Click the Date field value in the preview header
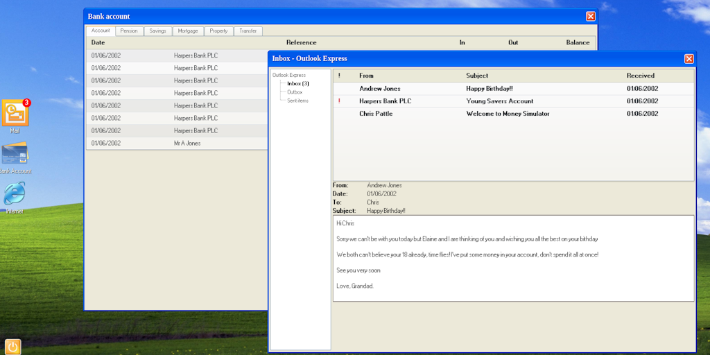 382,194
